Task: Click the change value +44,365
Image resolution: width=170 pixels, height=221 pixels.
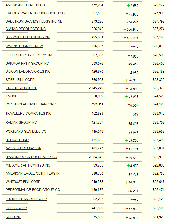Action: pos(132,182)
